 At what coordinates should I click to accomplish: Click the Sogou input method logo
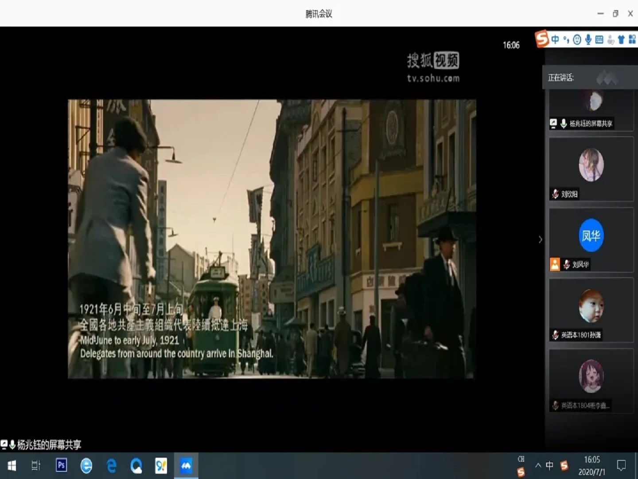pos(541,39)
